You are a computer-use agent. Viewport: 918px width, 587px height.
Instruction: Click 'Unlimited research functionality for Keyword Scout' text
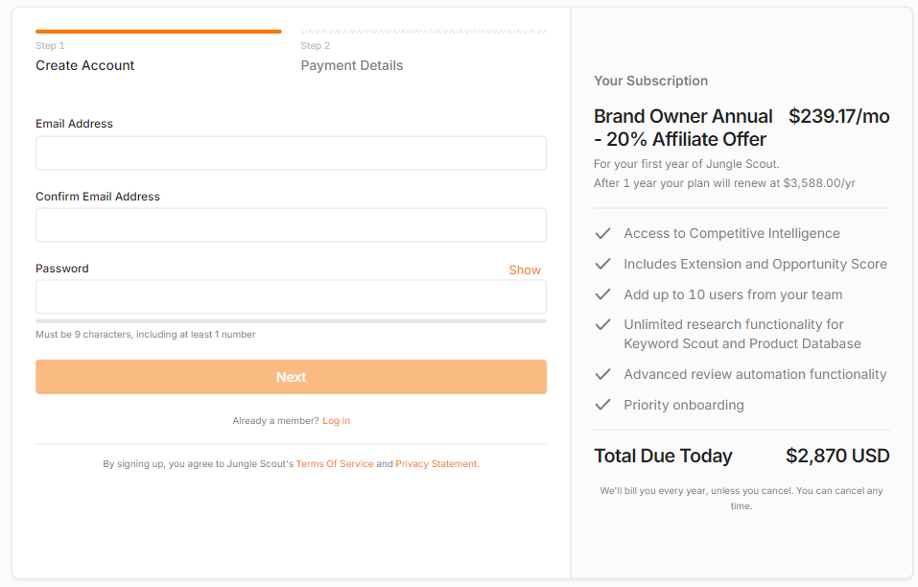[742, 334]
